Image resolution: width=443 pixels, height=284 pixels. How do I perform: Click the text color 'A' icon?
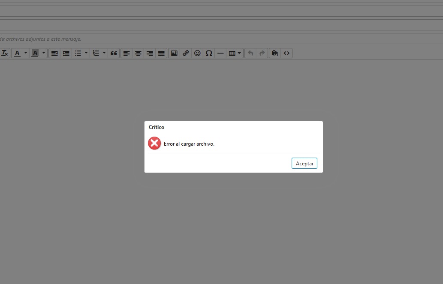[x=17, y=53]
